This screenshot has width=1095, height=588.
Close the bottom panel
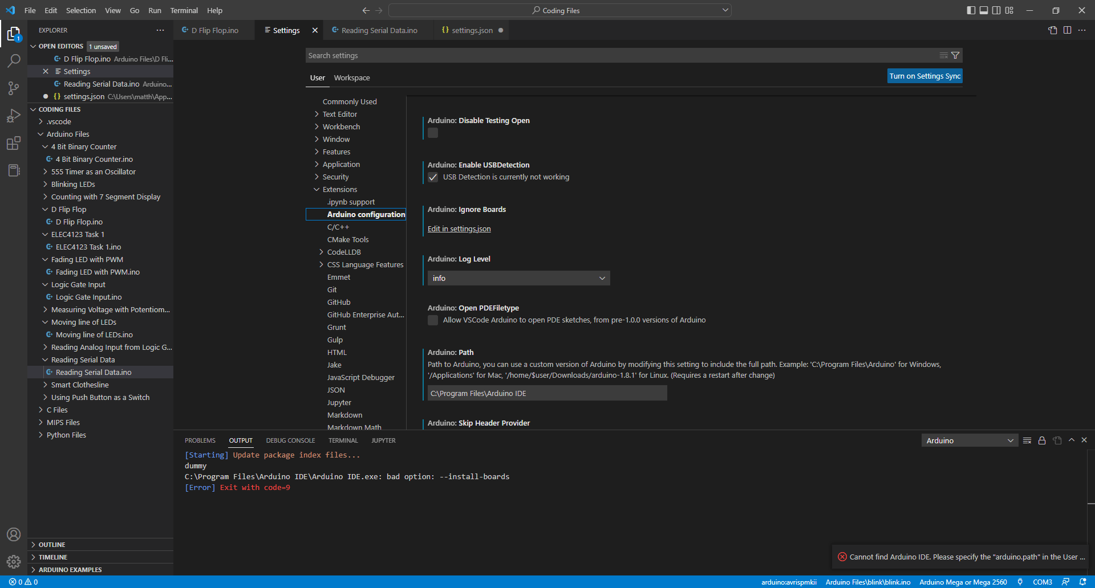[x=1084, y=440]
